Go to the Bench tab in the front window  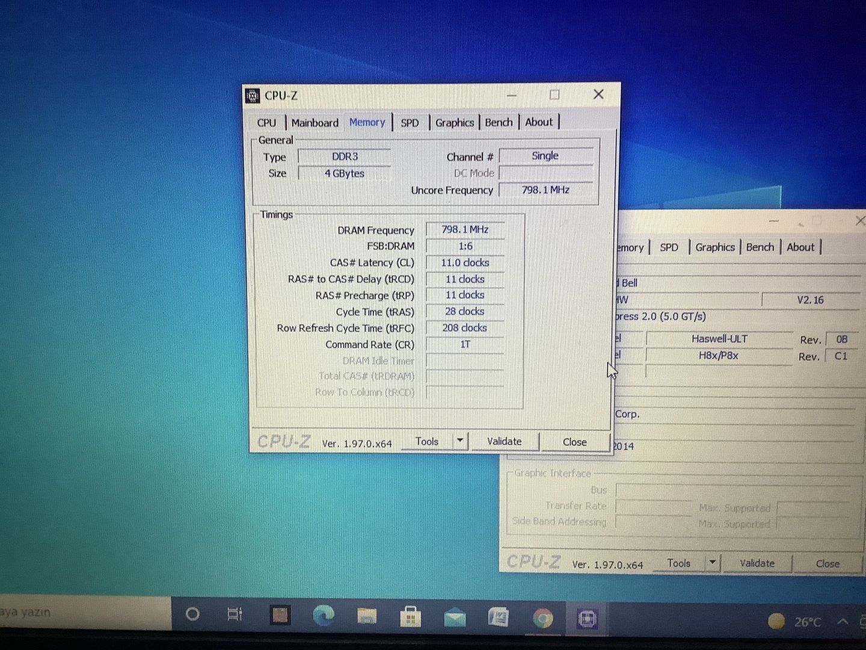point(499,122)
